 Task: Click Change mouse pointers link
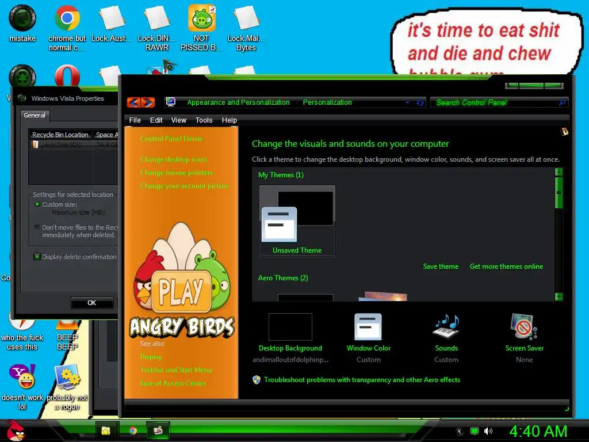[177, 173]
